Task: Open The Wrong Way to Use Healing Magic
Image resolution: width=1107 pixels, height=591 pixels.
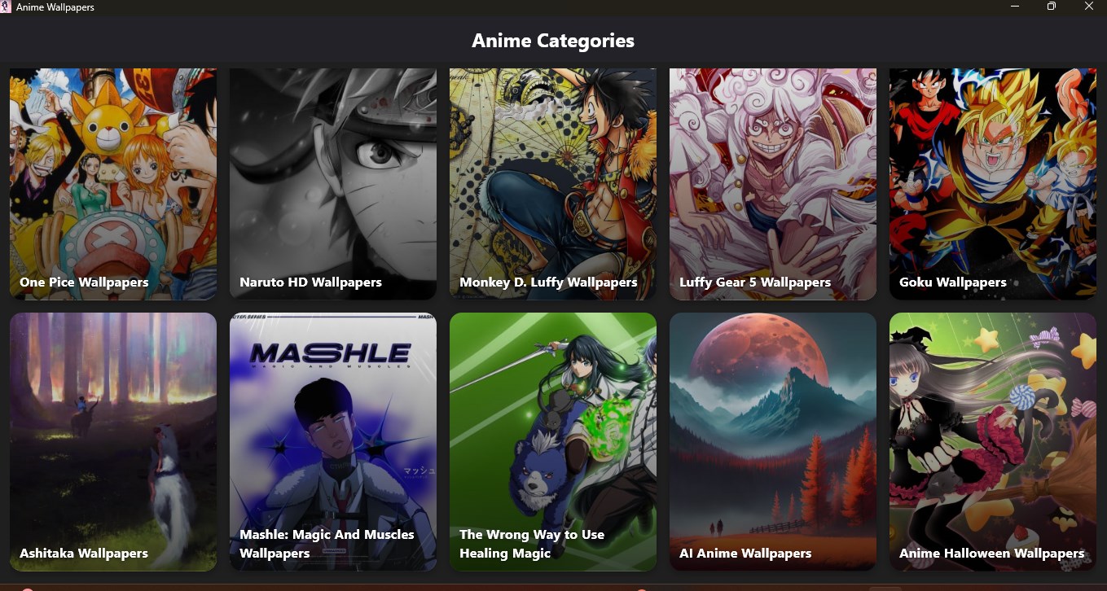Action: [x=553, y=442]
